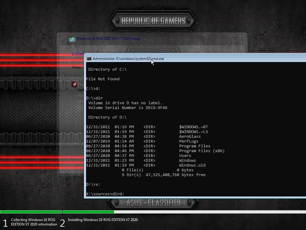Click 'Collecting Windows 10 ROG EDITION V7 2020 information' step

coord(34,222)
